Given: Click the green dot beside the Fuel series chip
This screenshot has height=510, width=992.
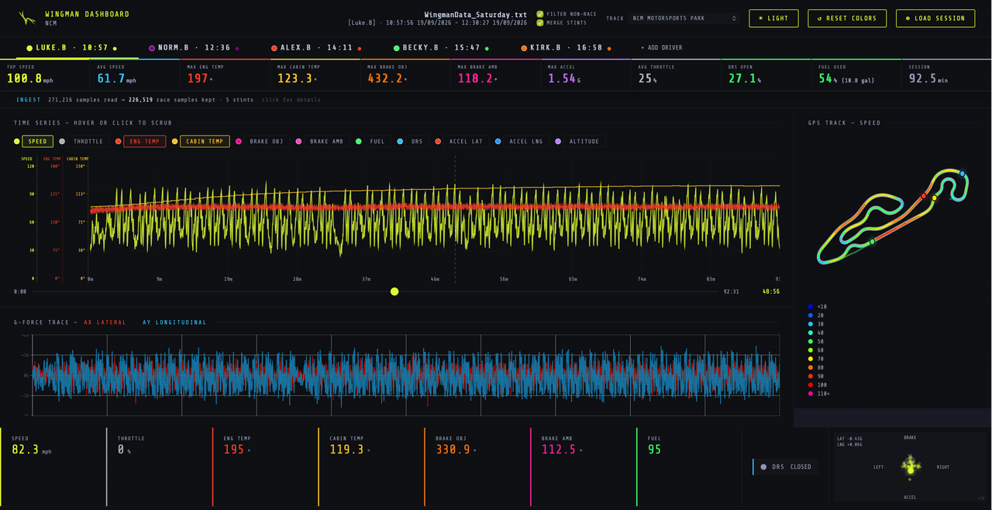Looking at the screenshot, I should click(359, 142).
